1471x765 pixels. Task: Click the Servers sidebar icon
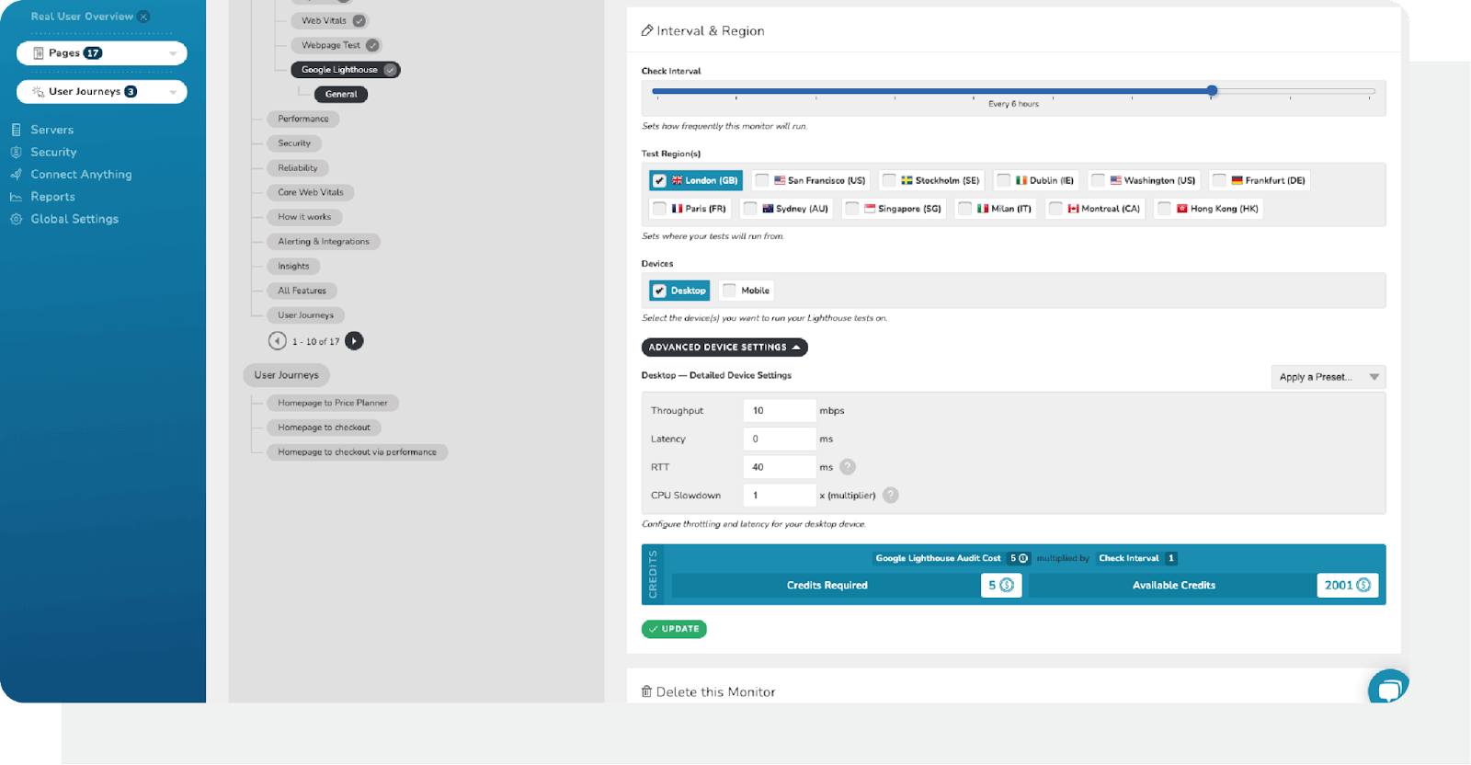[x=16, y=130]
